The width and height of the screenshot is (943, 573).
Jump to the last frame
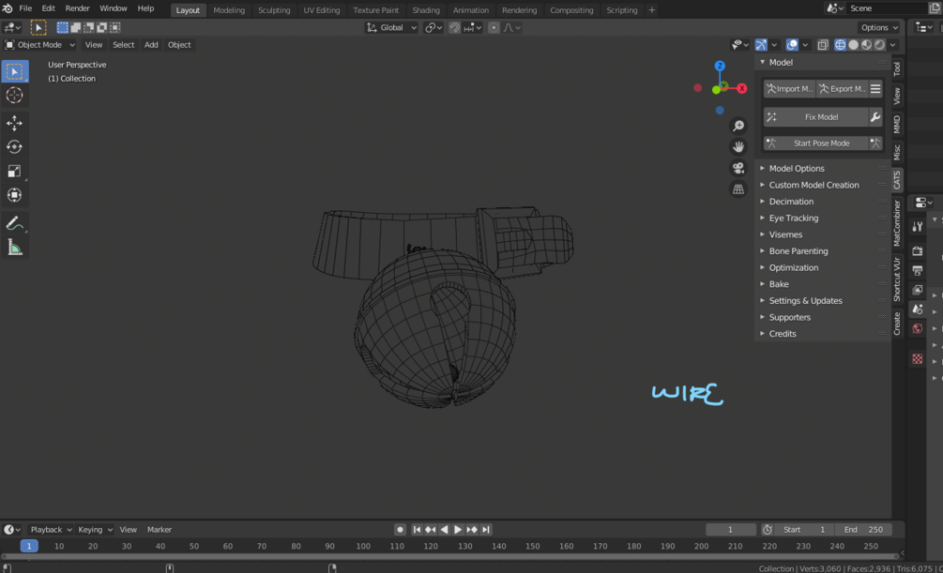(x=486, y=530)
